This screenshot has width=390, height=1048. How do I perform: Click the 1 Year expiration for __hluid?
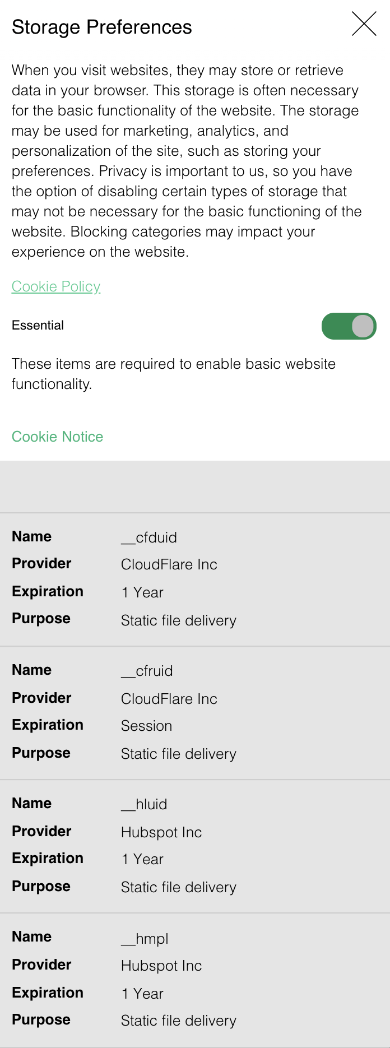click(x=142, y=859)
